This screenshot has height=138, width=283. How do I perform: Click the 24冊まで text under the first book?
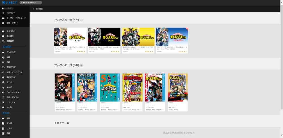coord(58,103)
